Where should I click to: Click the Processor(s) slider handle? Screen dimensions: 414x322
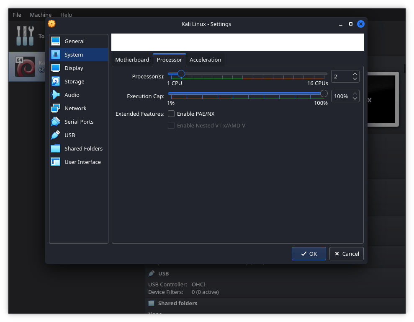point(181,74)
